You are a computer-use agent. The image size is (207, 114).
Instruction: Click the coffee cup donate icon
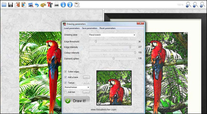[77, 5]
